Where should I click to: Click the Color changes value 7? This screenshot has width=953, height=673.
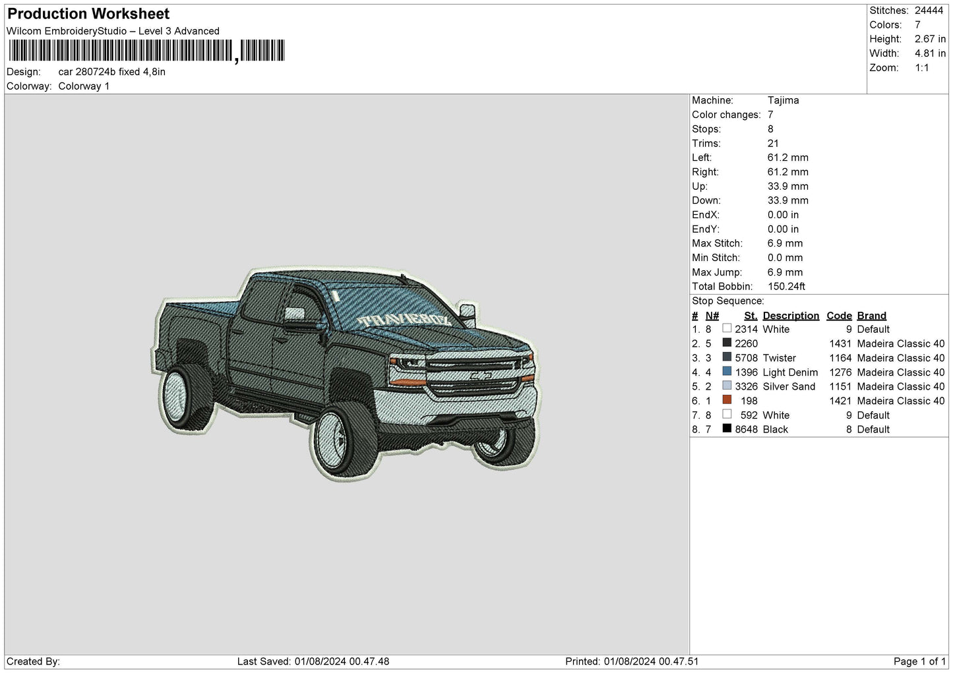[x=770, y=115]
